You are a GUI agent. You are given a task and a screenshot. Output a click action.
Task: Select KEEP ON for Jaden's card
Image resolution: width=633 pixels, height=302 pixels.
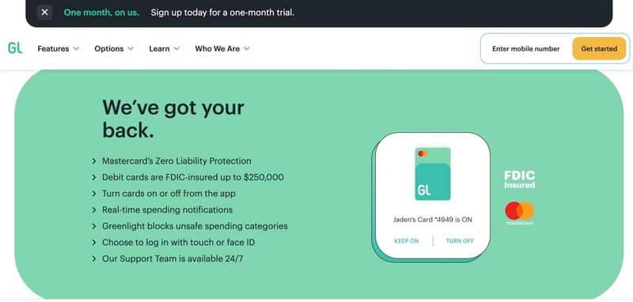tap(407, 241)
